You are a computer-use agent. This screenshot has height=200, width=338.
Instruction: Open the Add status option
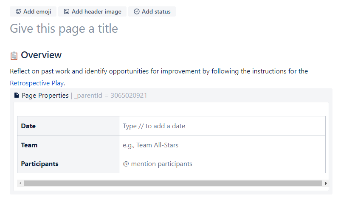tap(152, 12)
